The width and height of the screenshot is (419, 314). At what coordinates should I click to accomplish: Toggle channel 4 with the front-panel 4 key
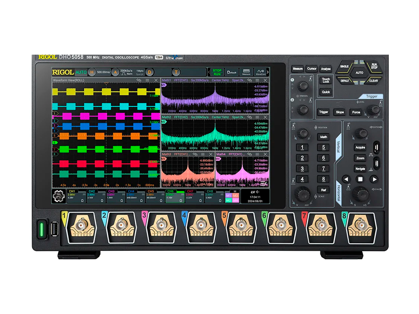point(302,179)
